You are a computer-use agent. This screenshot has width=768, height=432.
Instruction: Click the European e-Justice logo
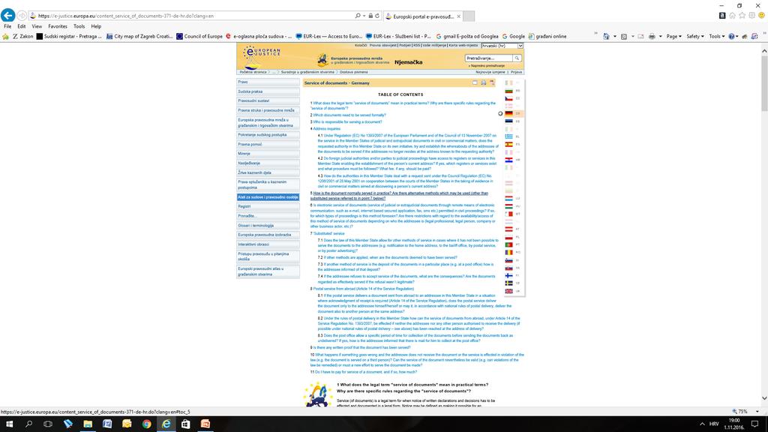tap(262, 57)
